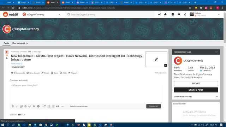Viewport: 226px width, 127px height.
Task: Toggle inline code in comment editor
Action: 30,107
